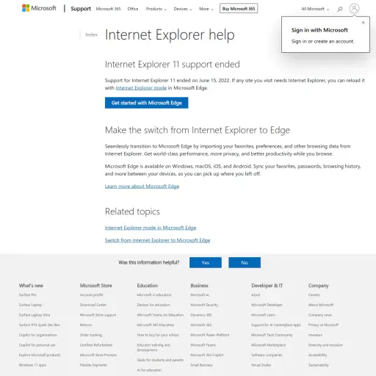
Task: Open the Office navigation item
Action: coord(133,9)
